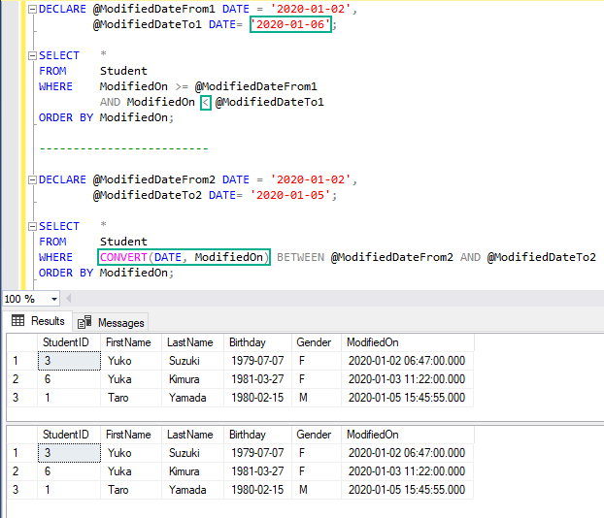This screenshot has width=604, height=518.
Task: Select StudentID column header in second grid
Action: coord(69,435)
